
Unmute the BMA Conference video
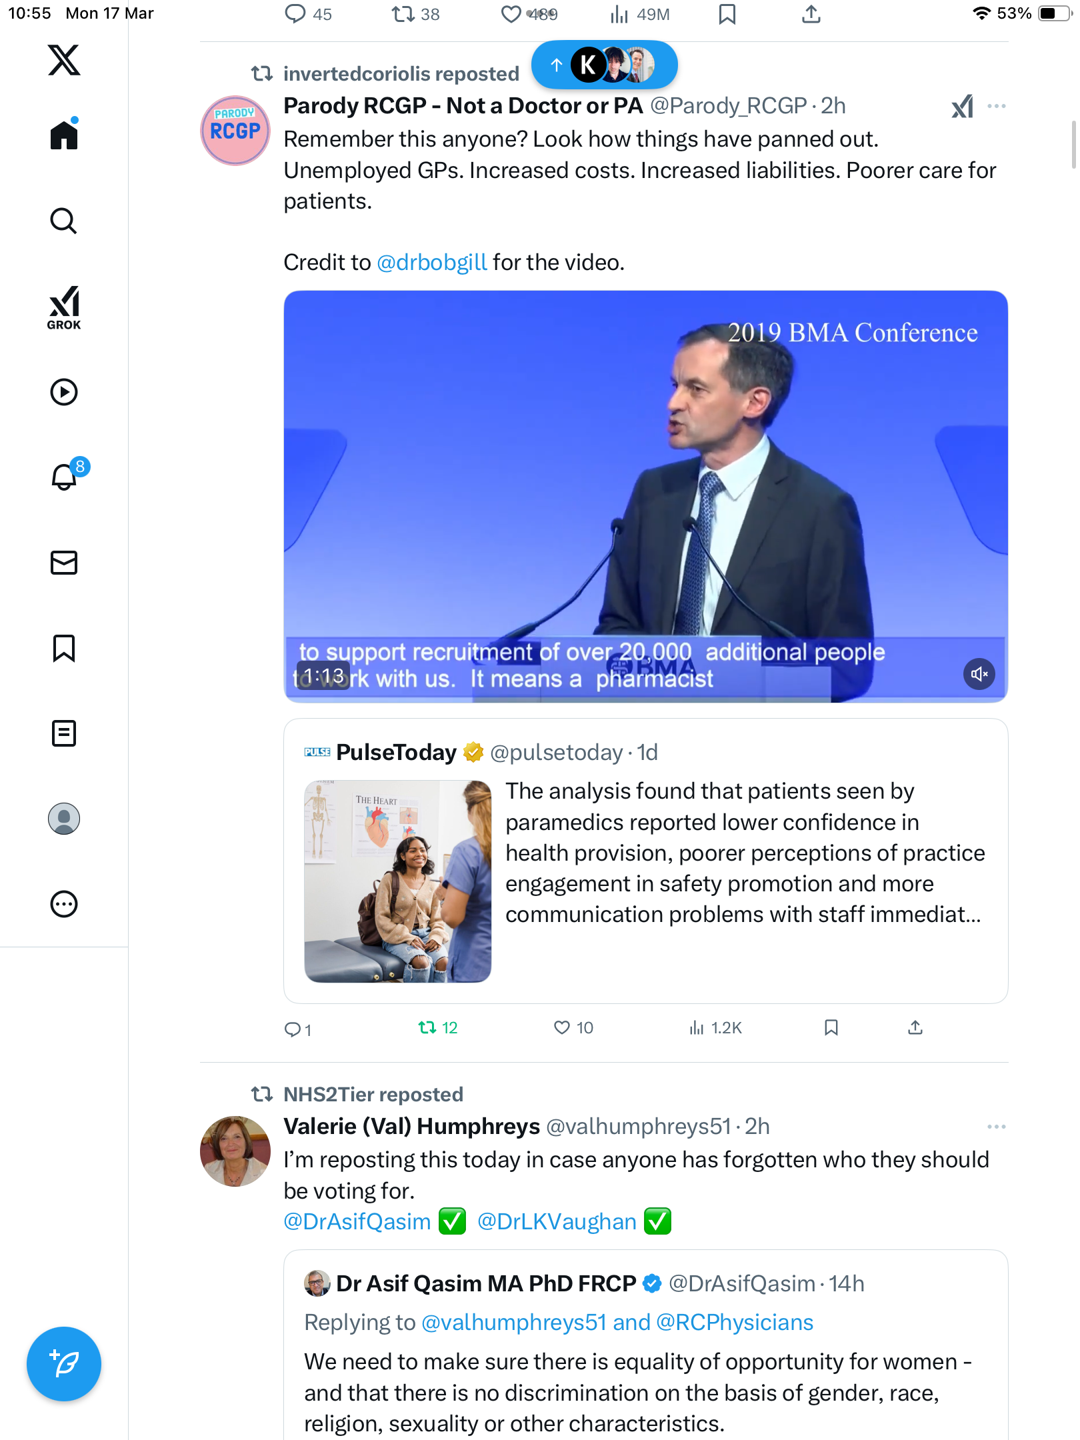979,674
